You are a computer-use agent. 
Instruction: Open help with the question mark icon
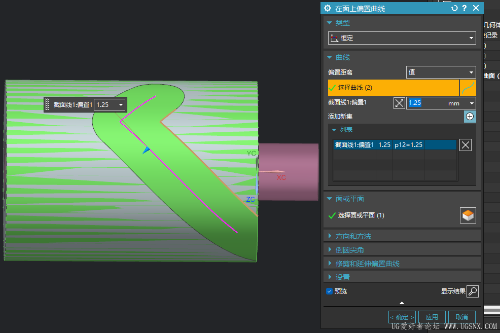coord(465,8)
